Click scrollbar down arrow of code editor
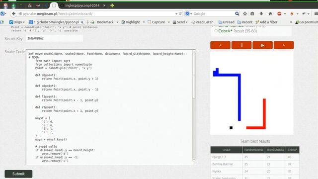 coord(194,160)
